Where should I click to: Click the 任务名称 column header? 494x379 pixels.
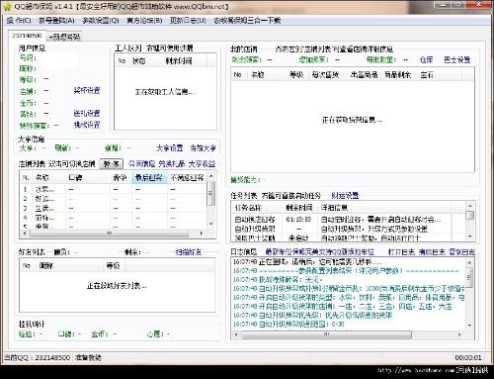point(258,208)
